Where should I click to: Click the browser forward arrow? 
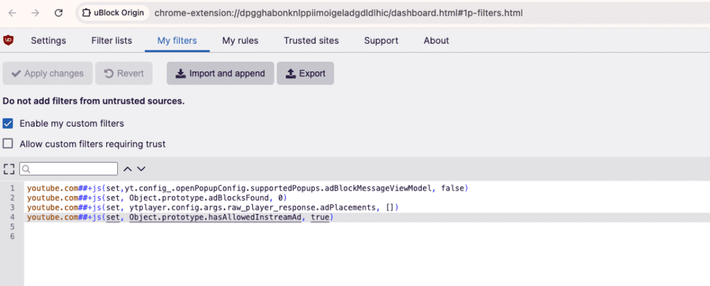tap(35, 13)
